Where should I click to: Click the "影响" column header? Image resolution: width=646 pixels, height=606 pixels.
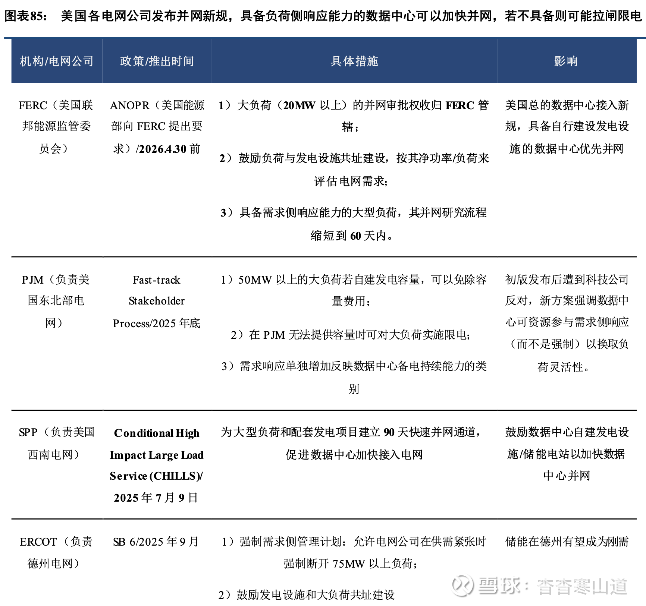point(566,61)
